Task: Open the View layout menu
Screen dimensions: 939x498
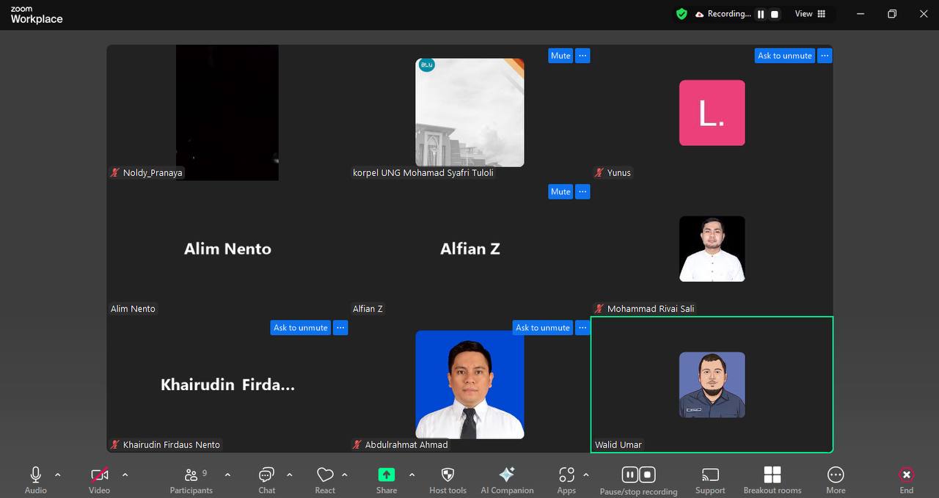Action: (x=811, y=14)
